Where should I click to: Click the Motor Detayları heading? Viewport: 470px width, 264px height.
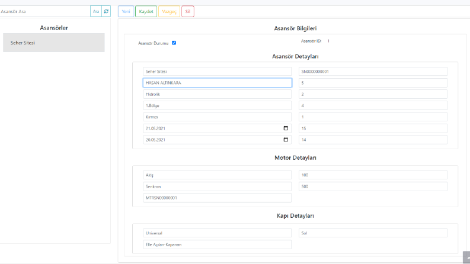point(295,157)
